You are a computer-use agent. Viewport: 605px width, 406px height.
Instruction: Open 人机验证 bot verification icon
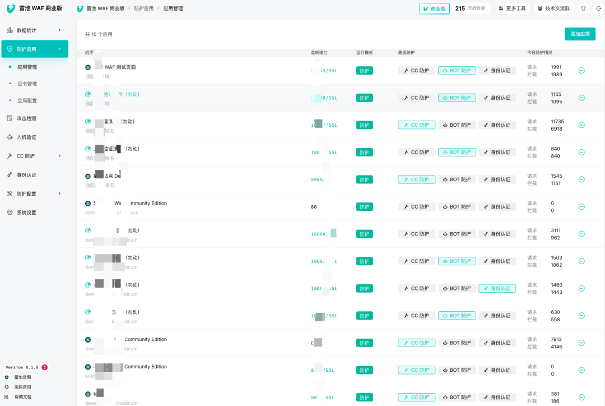click(x=10, y=137)
